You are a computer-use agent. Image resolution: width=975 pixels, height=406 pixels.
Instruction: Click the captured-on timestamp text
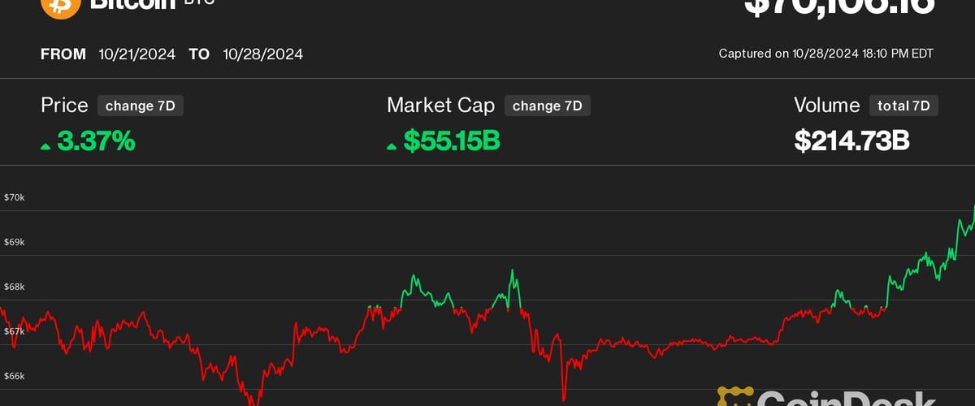tap(825, 54)
